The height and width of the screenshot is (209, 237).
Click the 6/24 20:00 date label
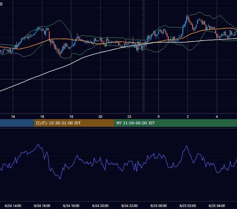tap(100, 206)
